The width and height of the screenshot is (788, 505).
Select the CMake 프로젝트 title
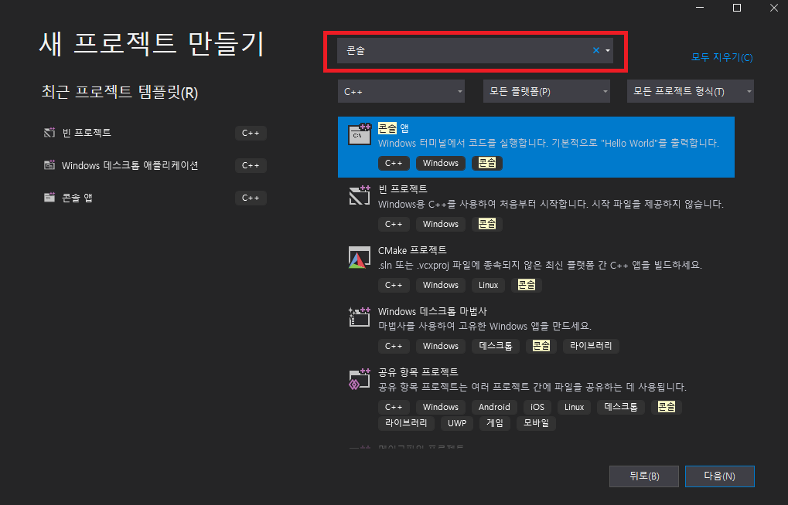point(412,250)
